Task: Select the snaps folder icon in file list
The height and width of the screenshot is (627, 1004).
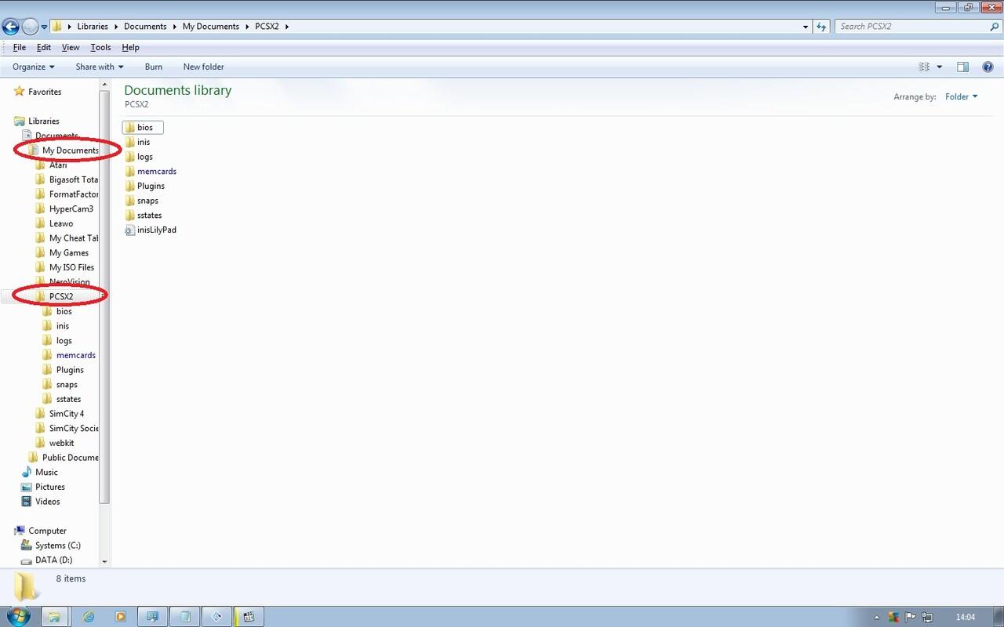Action: [130, 201]
